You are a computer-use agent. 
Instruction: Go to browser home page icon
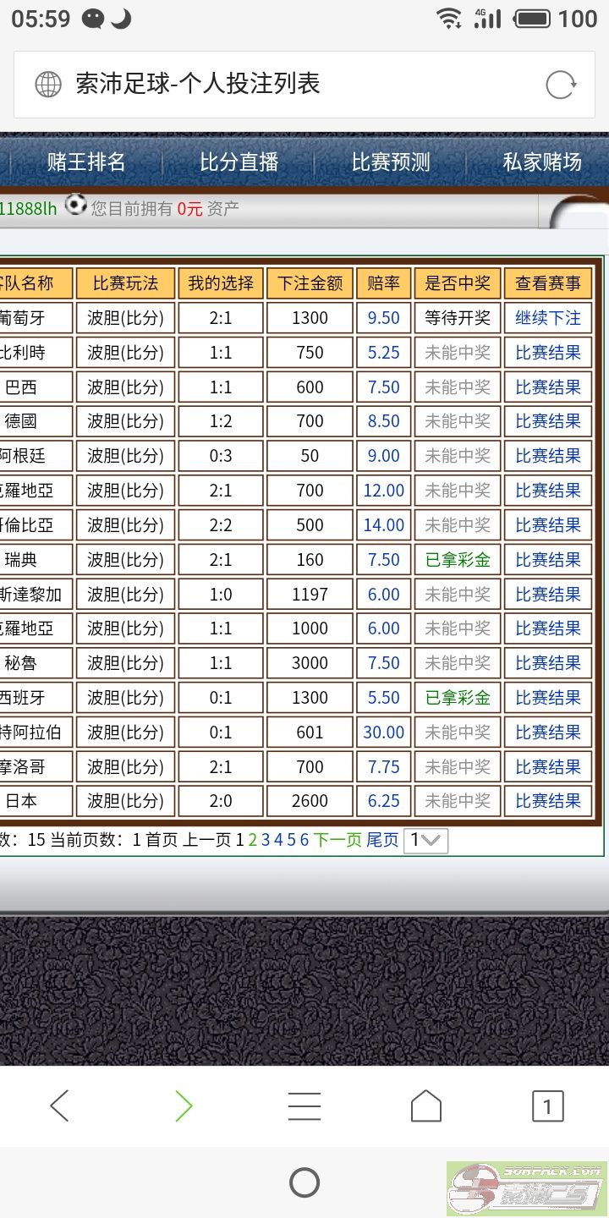425,1106
